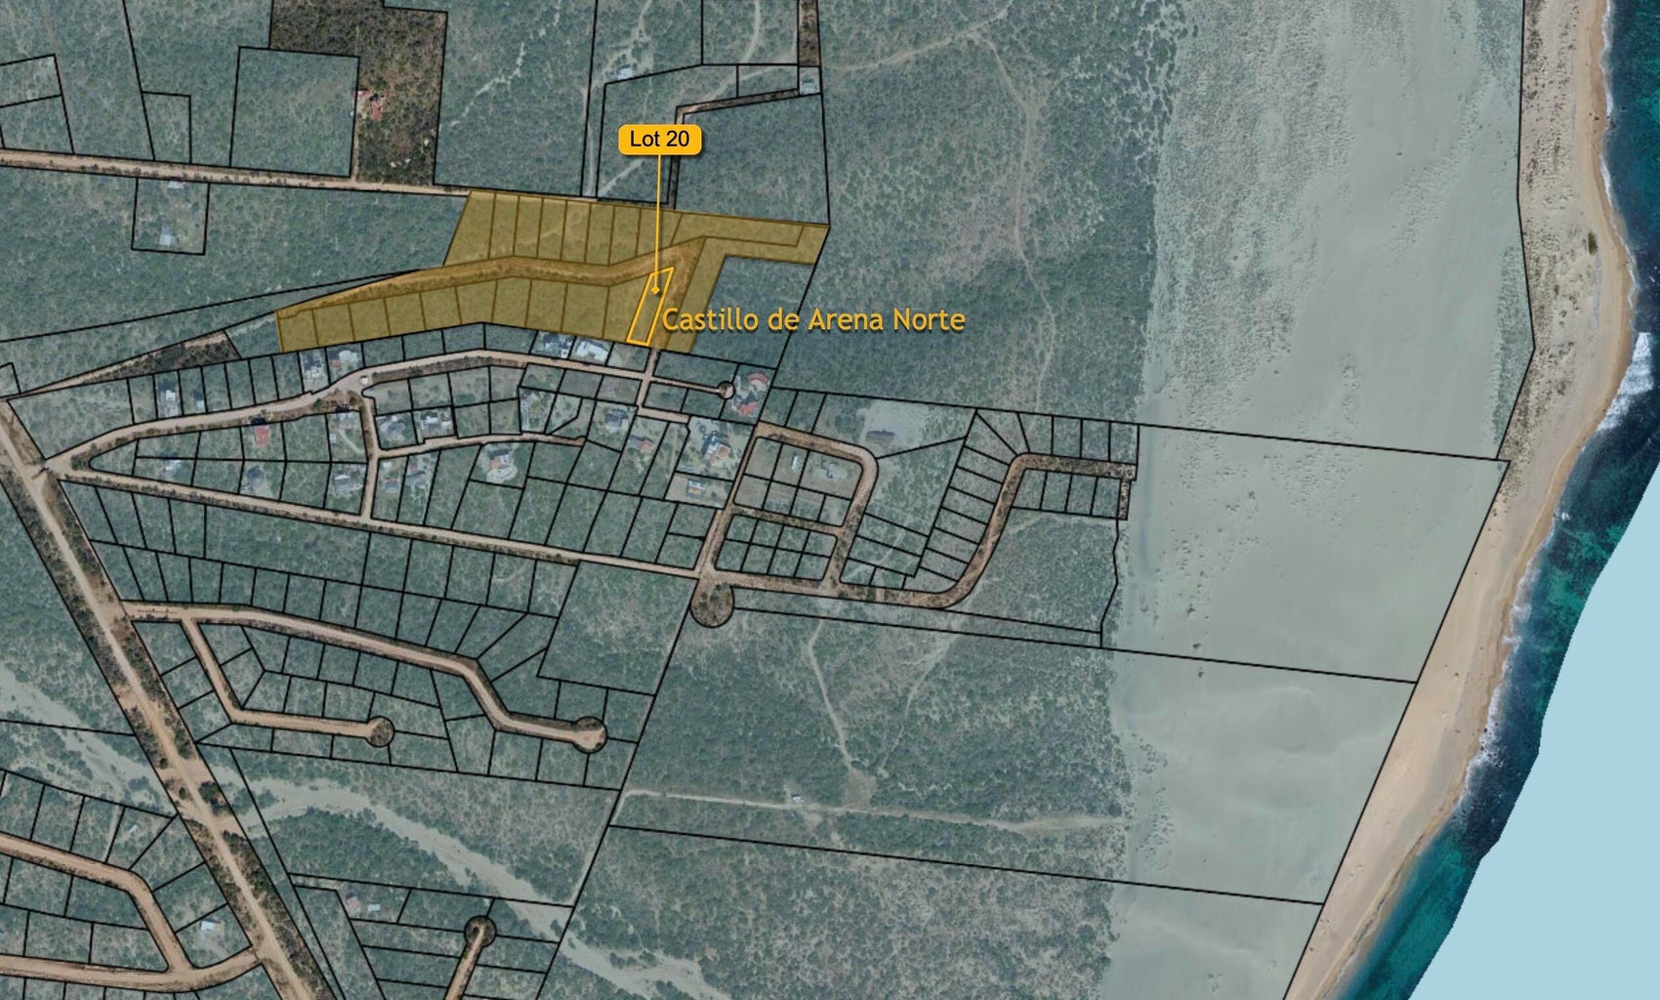The height and width of the screenshot is (1000, 1660).
Task: Click the leftmost cul-de-sac in southern subdivision
Action: point(380,729)
